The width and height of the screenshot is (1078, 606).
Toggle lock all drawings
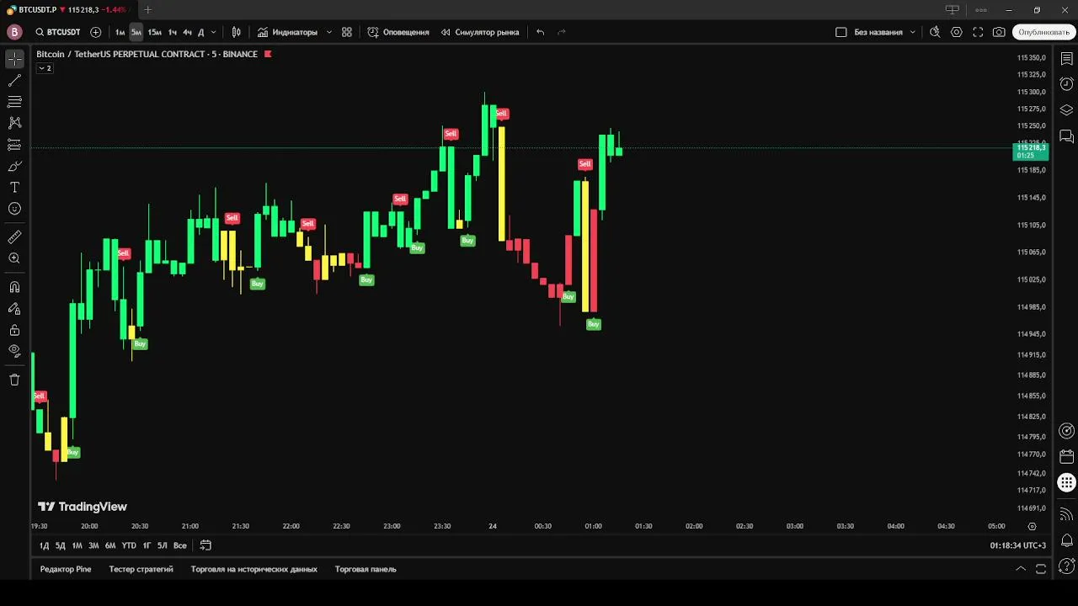(x=14, y=330)
